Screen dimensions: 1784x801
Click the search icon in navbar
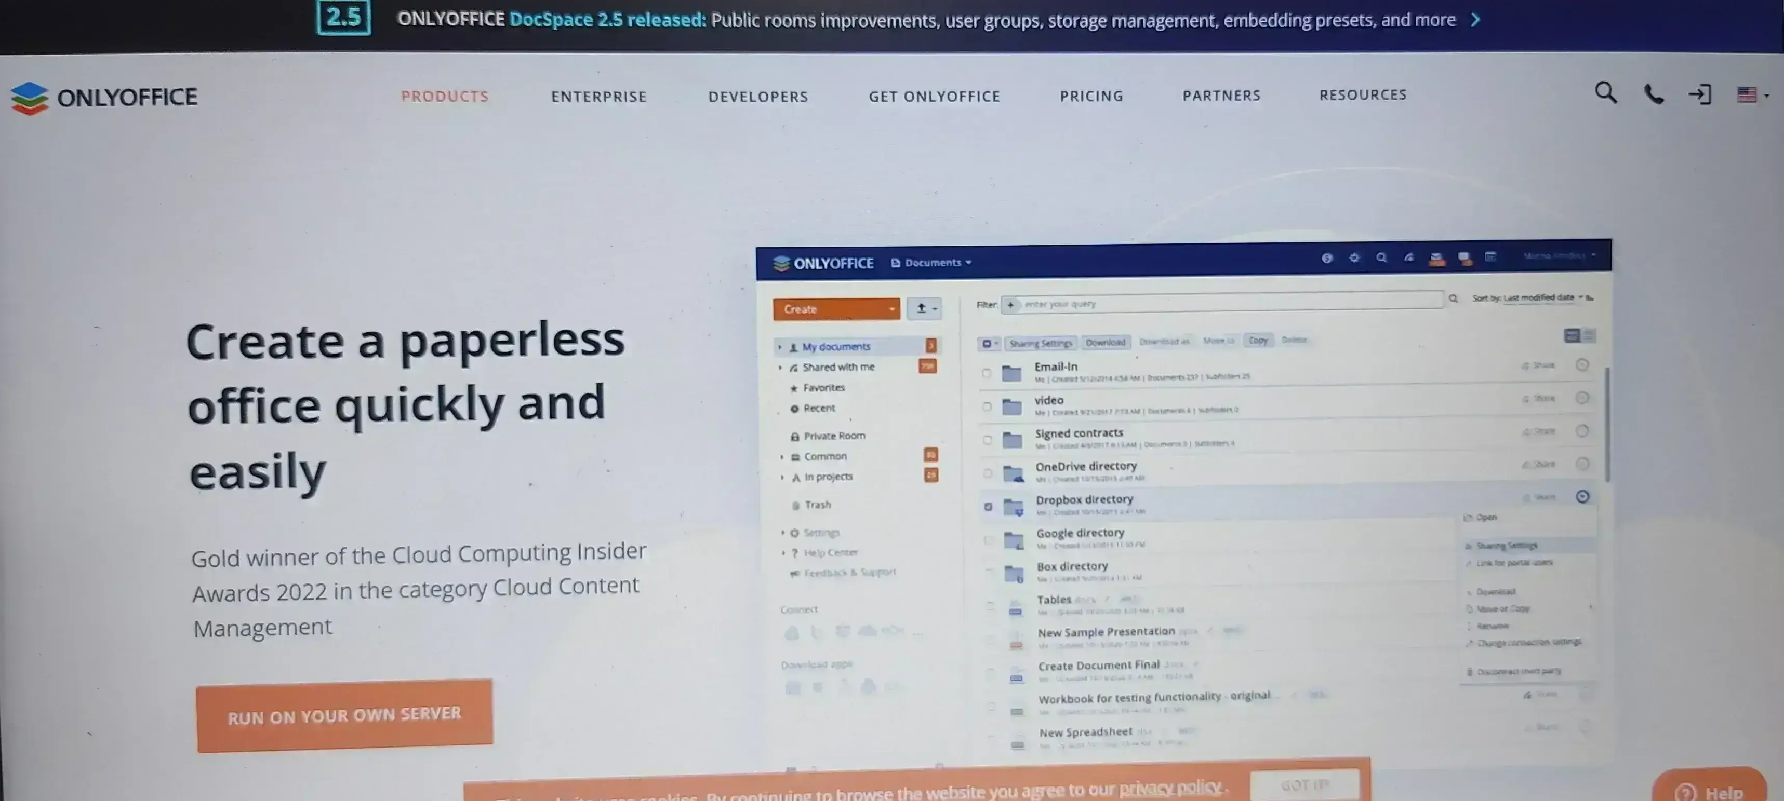pos(1605,97)
